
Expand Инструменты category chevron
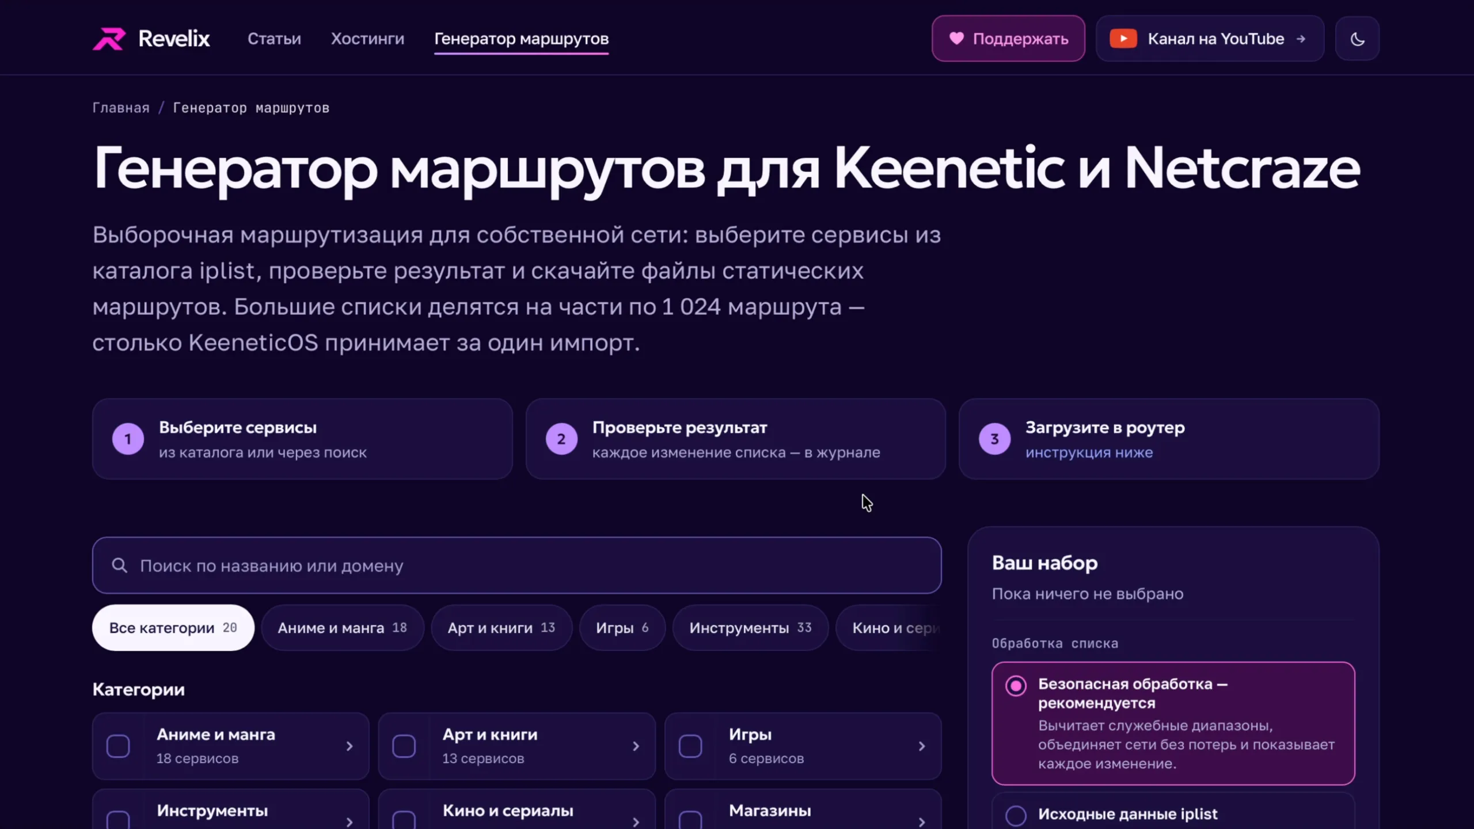(349, 822)
